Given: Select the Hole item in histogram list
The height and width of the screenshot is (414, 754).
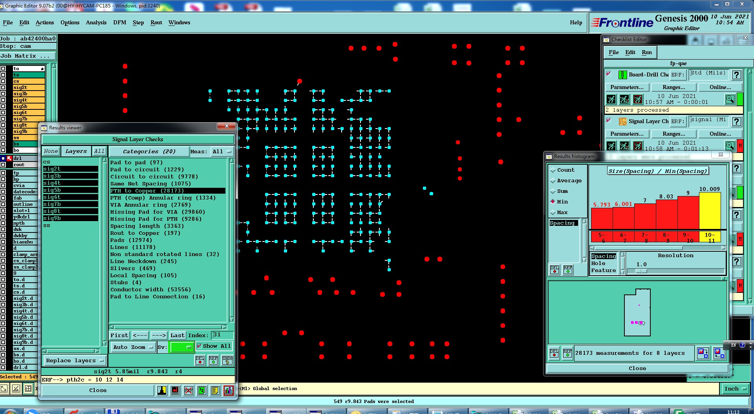Looking at the screenshot, I should [x=598, y=263].
